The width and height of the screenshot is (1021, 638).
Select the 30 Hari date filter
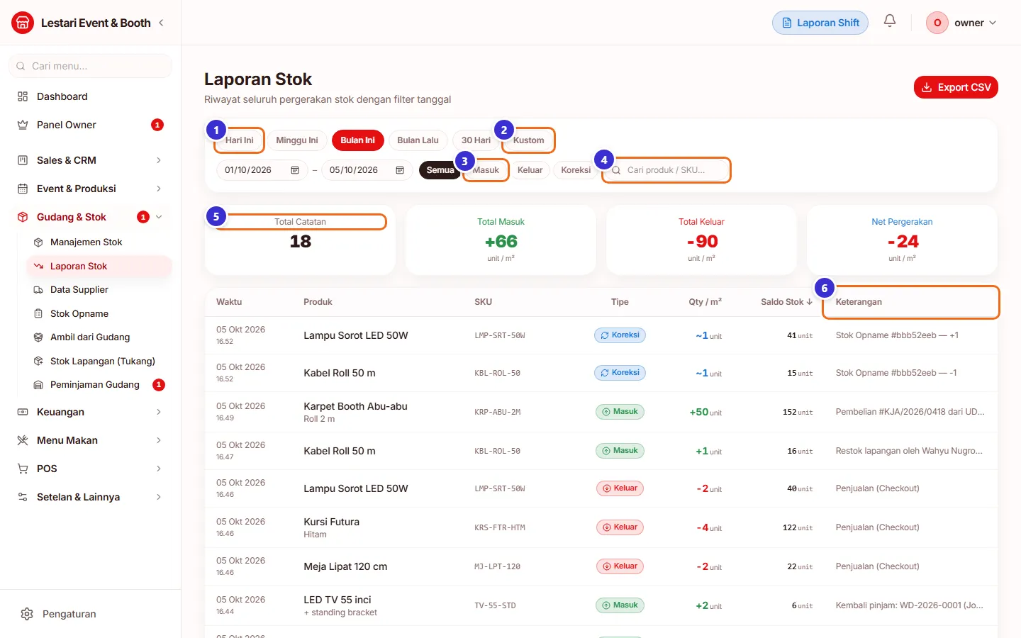coord(476,140)
